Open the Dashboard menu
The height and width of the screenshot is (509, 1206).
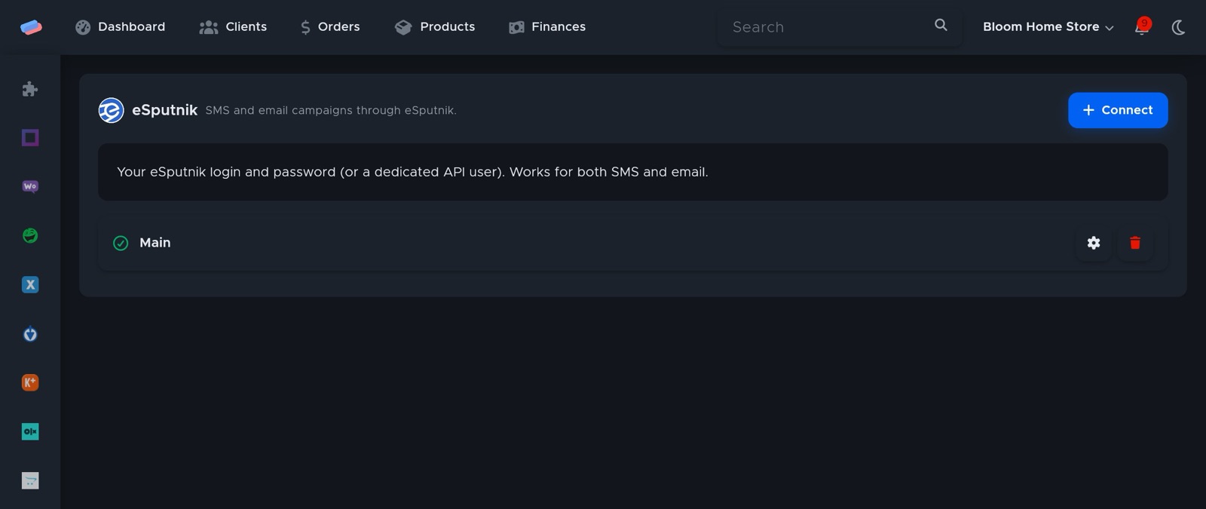[x=121, y=27]
